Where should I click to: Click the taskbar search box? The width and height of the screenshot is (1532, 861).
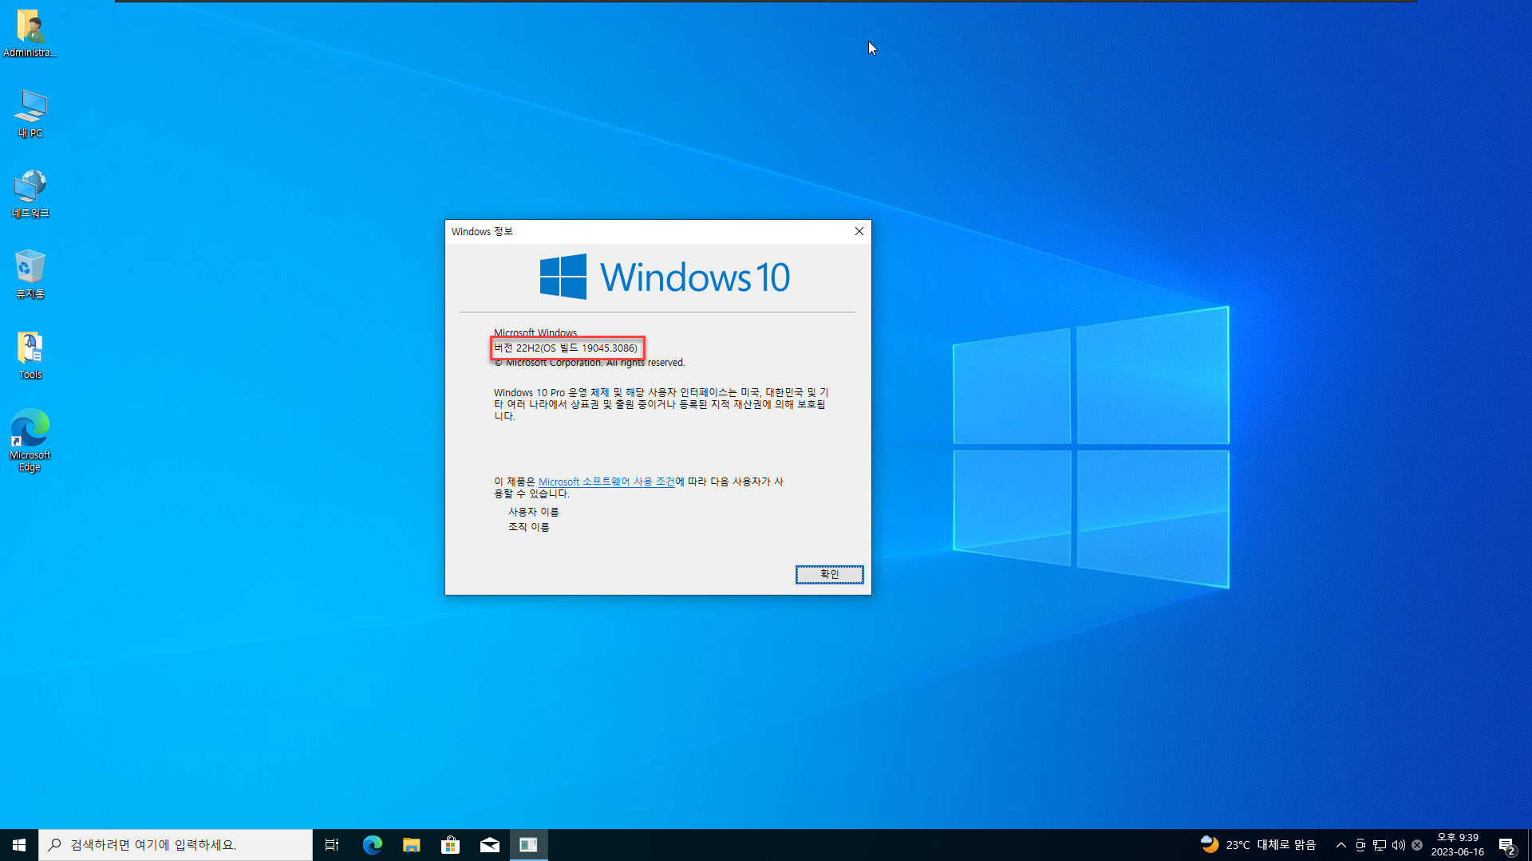click(x=176, y=845)
